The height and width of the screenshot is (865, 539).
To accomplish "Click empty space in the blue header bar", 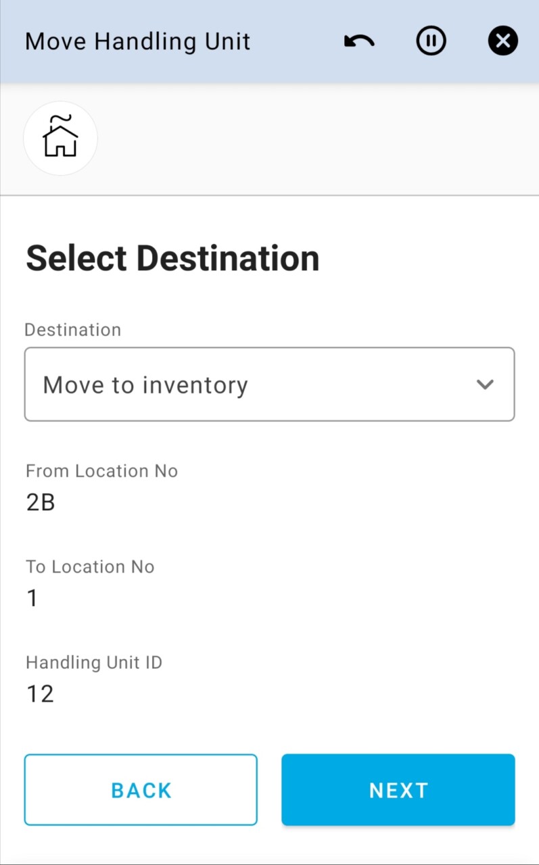I will pos(298,42).
